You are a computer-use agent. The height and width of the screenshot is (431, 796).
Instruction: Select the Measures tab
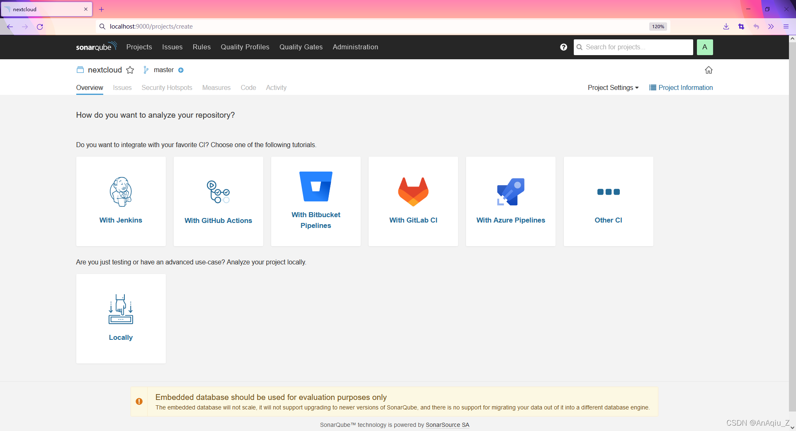pos(216,87)
